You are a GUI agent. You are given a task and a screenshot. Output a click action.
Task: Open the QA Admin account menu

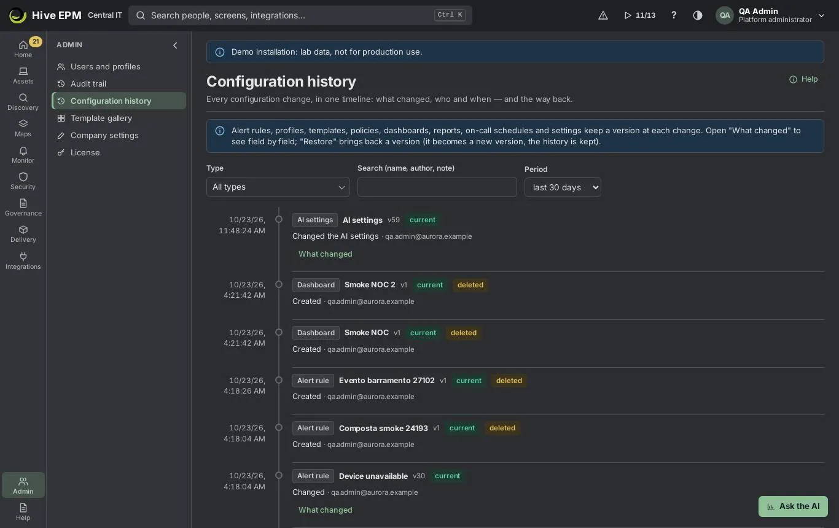[770, 15]
